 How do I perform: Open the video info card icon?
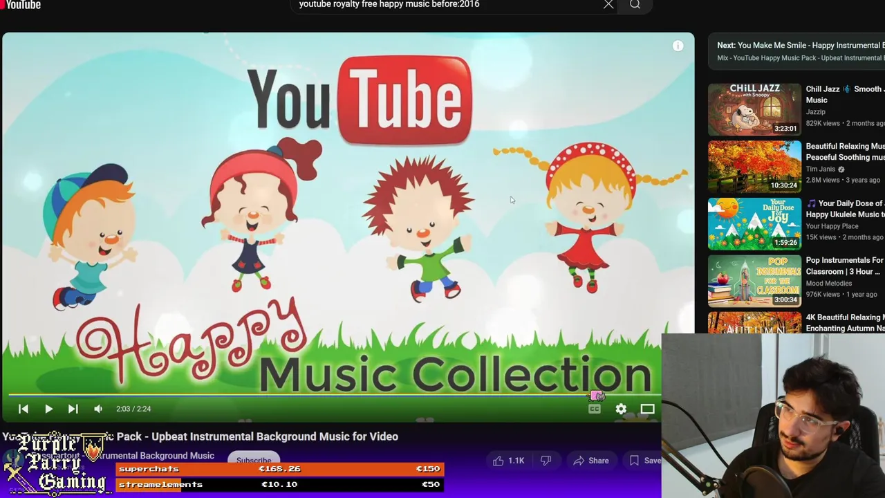tap(678, 46)
